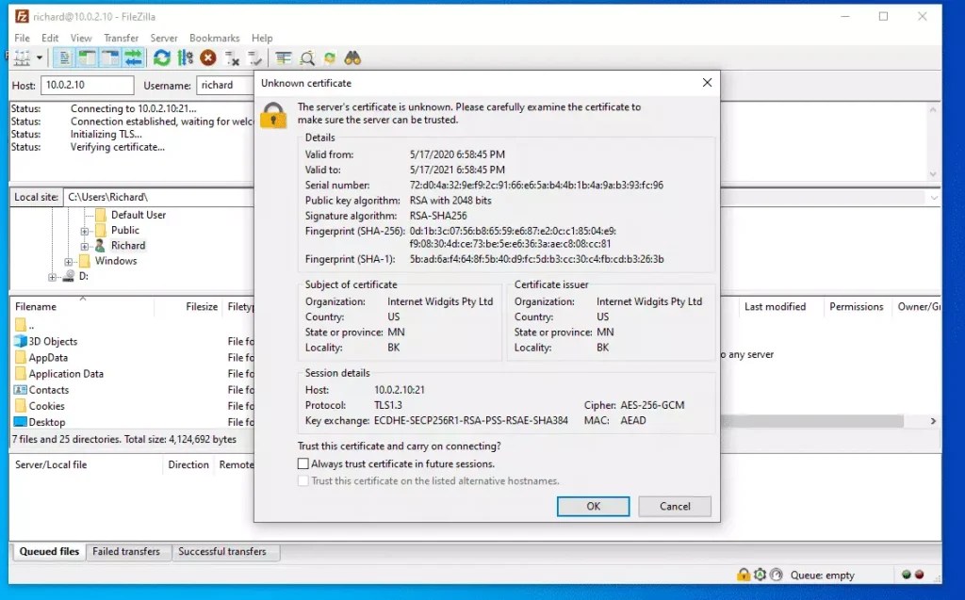This screenshot has width=965, height=600.
Task: Click the process queue toolbar icon
Action: pyautogui.click(x=186, y=58)
